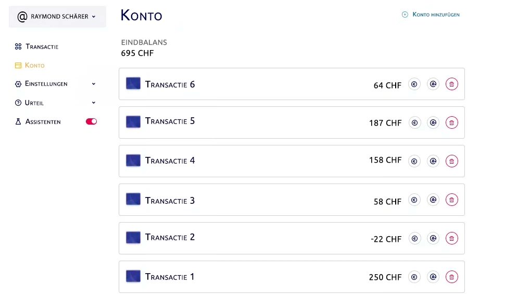Image resolution: width=505 pixels, height=294 pixels.
Task: Click the @ icon on Transactie 1
Action: [x=433, y=277]
